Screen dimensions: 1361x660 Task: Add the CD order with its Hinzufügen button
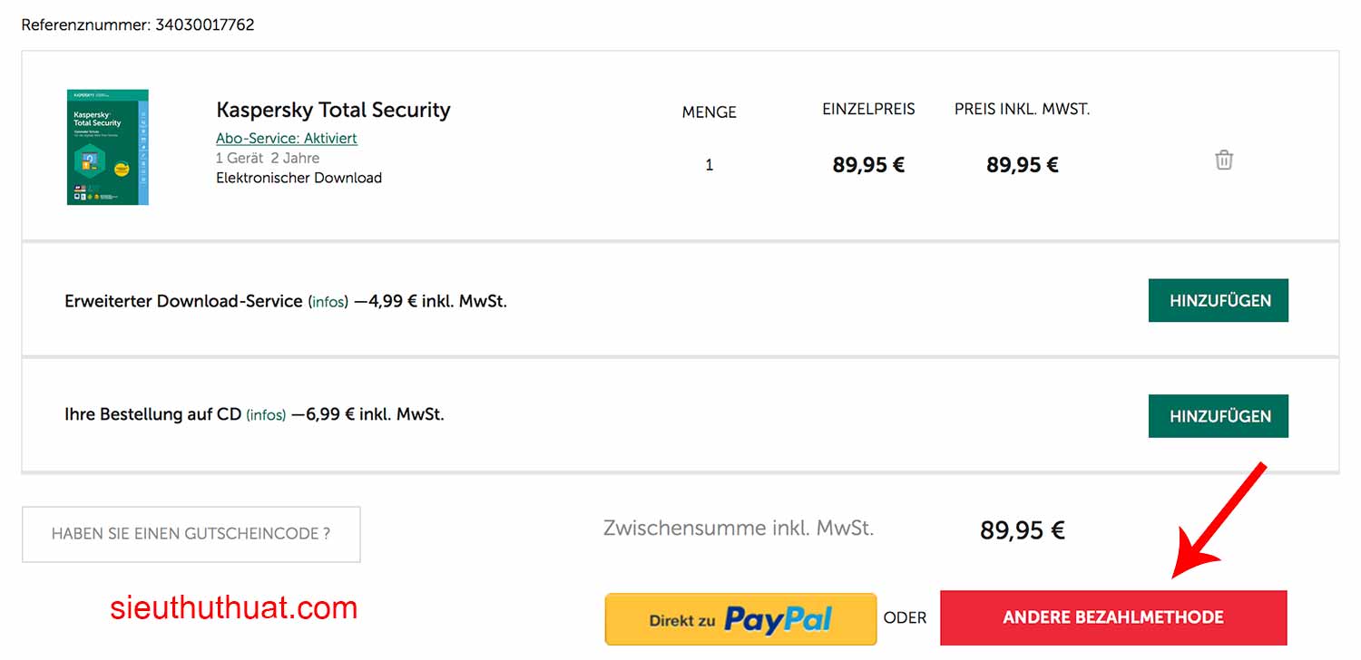click(1219, 416)
